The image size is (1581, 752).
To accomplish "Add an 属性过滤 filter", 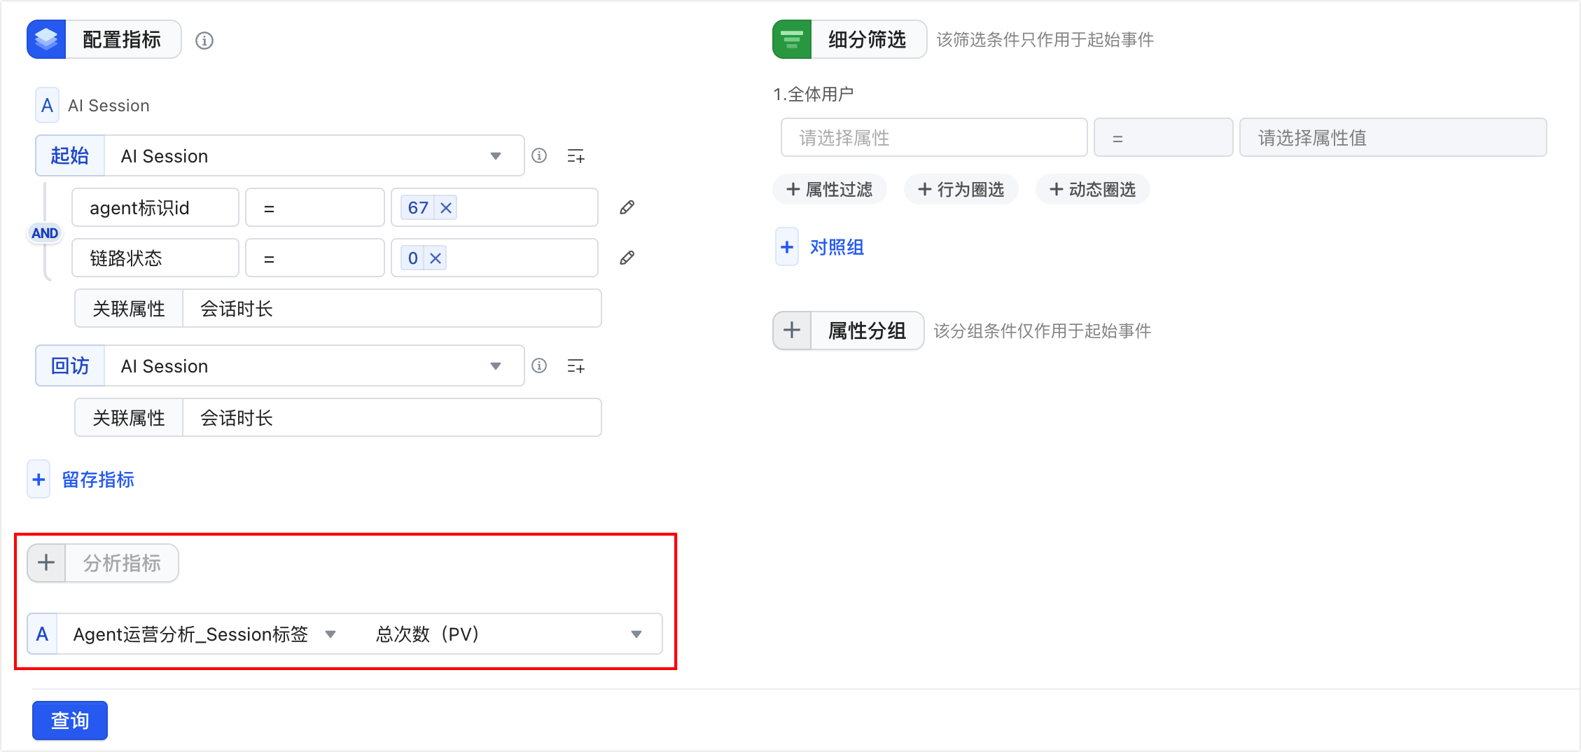I will click(x=830, y=189).
